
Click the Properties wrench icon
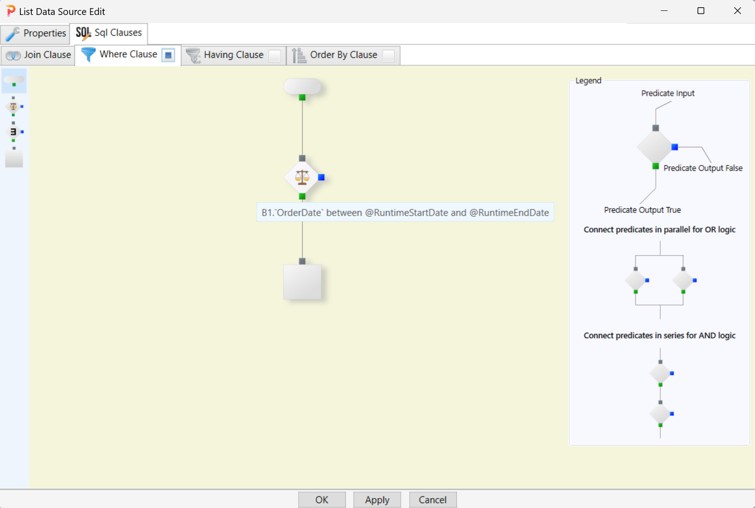click(x=12, y=34)
